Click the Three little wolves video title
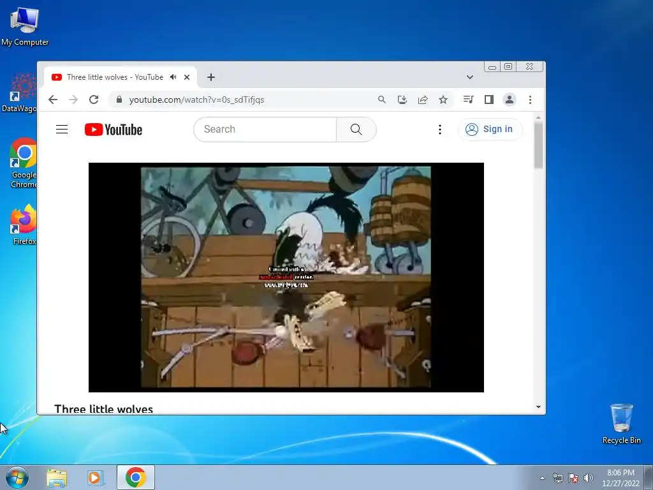 (x=104, y=409)
